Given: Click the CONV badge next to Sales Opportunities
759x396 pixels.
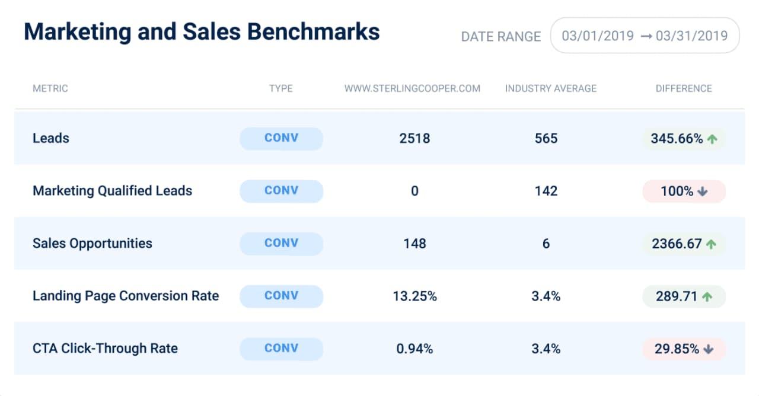Looking at the screenshot, I should 281,243.
